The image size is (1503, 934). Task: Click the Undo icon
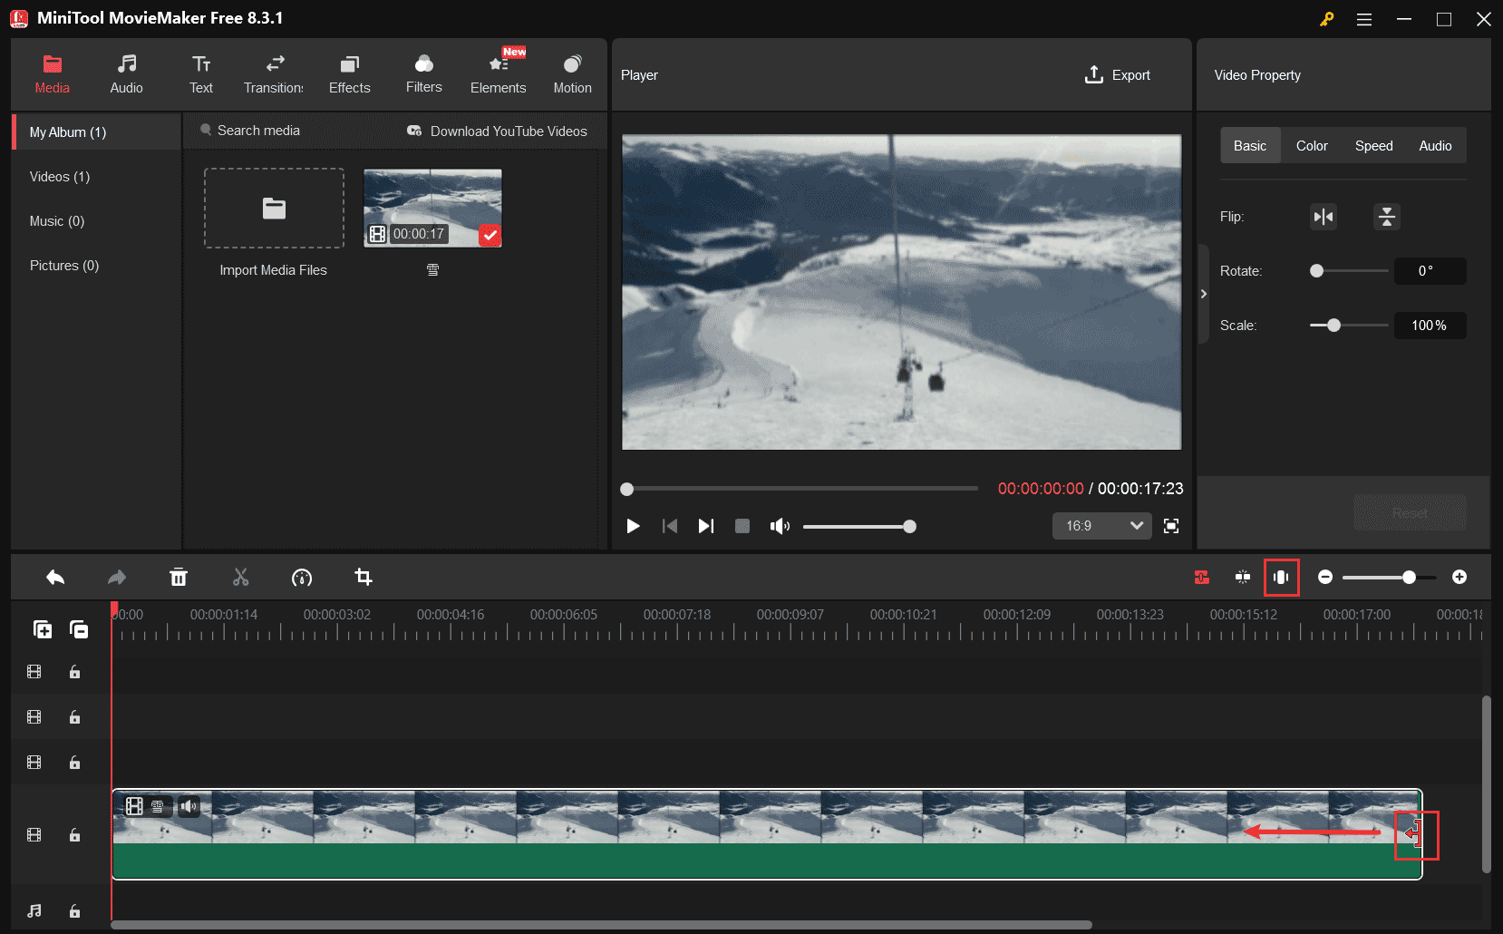pyautogui.click(x=54, y=577)
